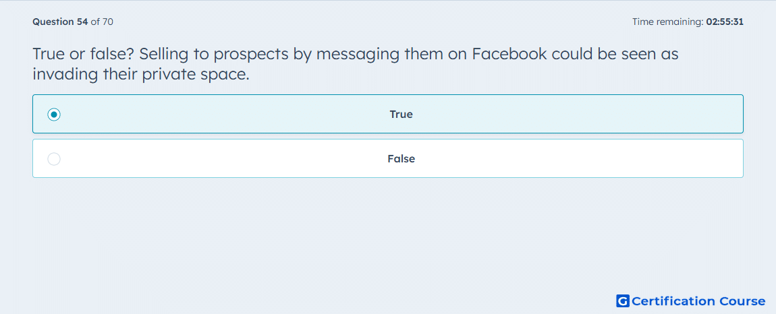Click "True or false?" at question start
This screenshot has height=314, width=776.
click(x=82, y=54)
